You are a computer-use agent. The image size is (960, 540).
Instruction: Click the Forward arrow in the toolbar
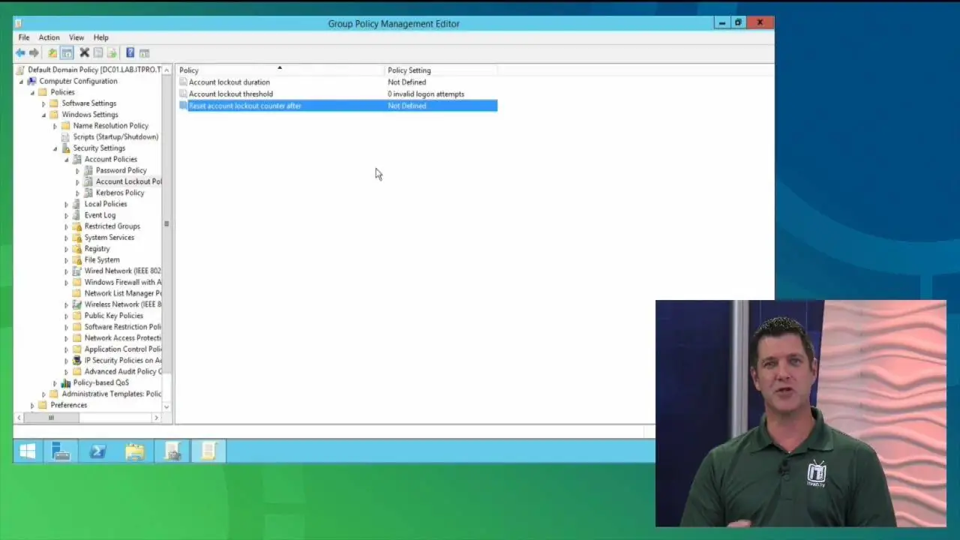coord(34,53)
